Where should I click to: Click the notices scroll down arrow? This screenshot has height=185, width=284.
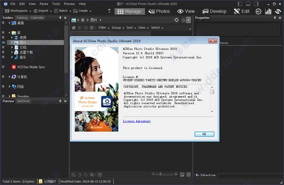coord(212,111)
